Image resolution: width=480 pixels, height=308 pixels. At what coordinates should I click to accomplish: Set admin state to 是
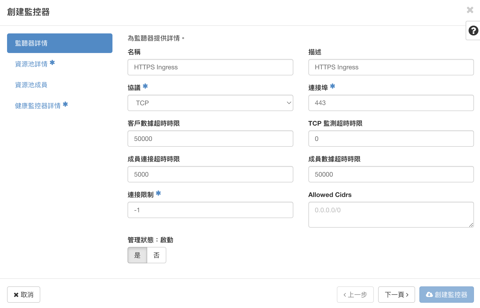137,255
